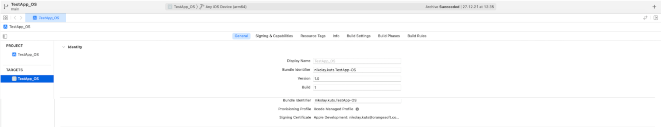Click the main branch label
663x127 pixels.
point(15,9)
